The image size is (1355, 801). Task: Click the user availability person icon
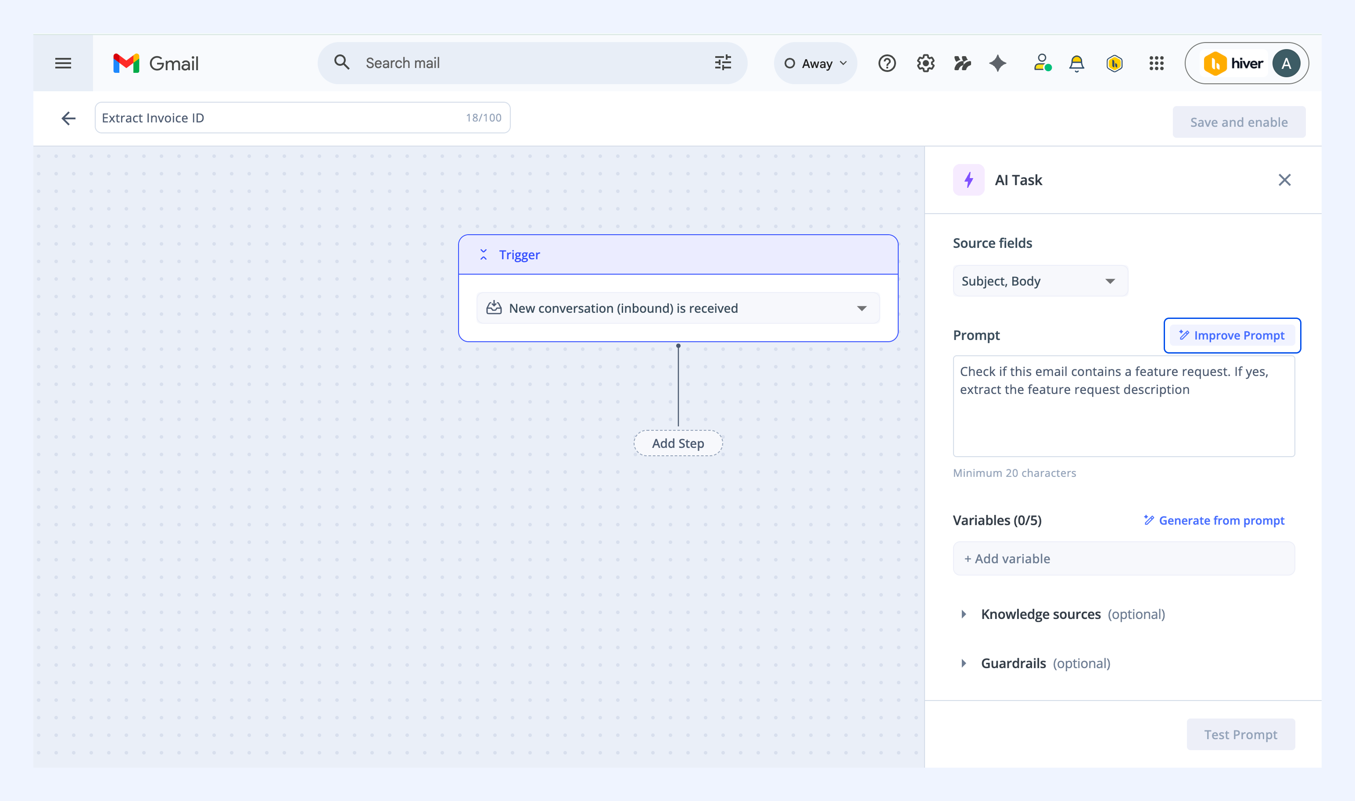1042,63
